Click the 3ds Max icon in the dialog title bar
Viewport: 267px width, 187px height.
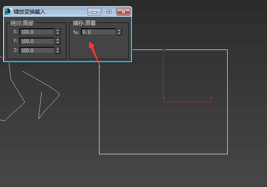coord(8,11)
